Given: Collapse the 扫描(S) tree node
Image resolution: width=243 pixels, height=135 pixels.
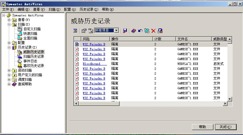Looking at the screenshot, I should click(x=9, y=24).
